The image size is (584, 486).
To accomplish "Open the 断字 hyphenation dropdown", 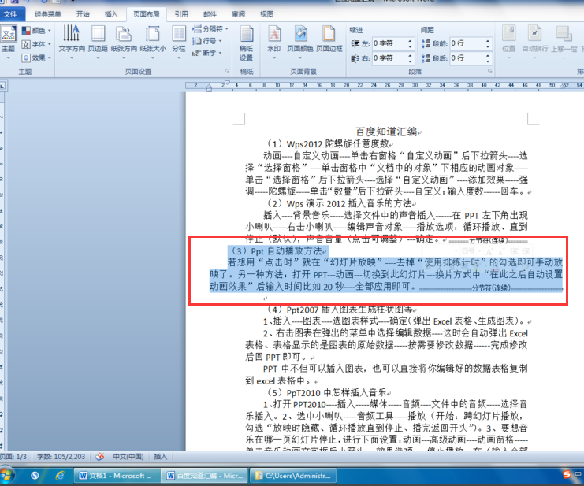I will [x=207, y=53].
